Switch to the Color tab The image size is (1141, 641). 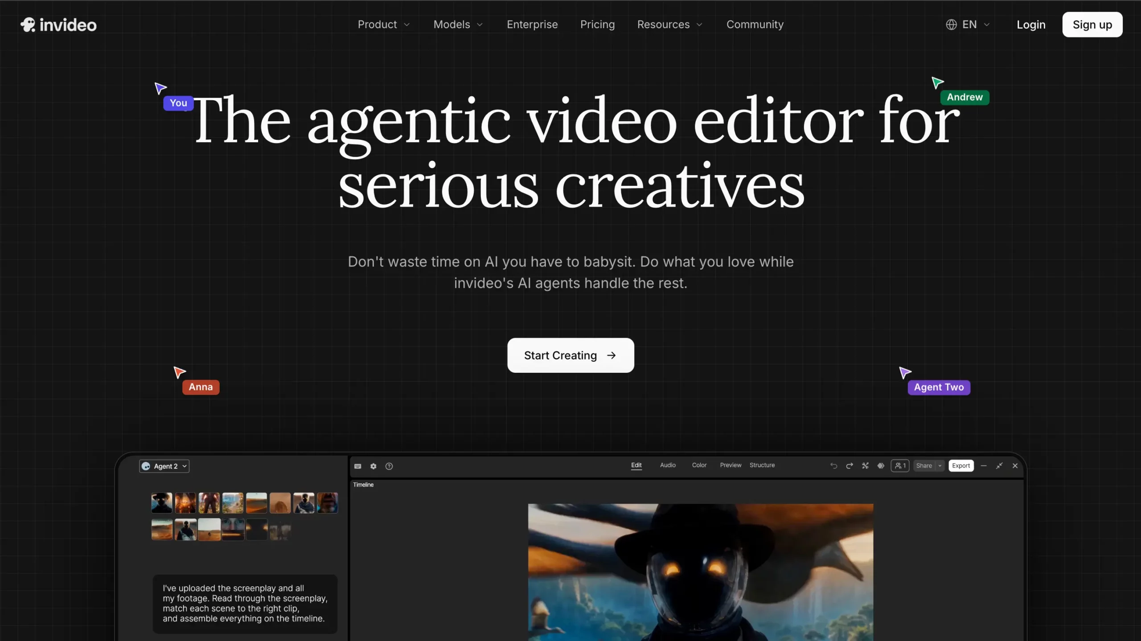(699, 465)
